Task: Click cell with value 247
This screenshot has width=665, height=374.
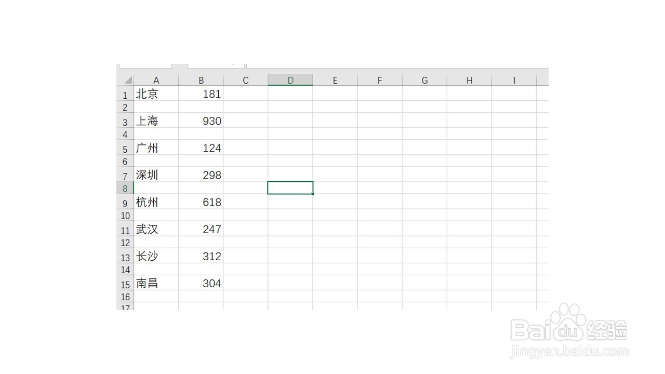Action: (201, 229)
